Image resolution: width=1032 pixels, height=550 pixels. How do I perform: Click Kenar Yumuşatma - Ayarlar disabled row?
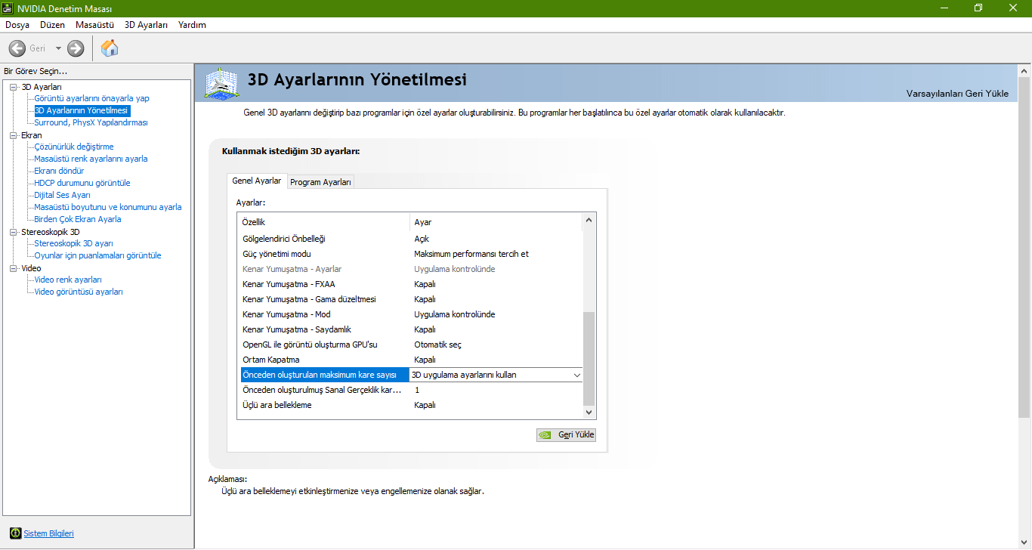tap(410, 269)
